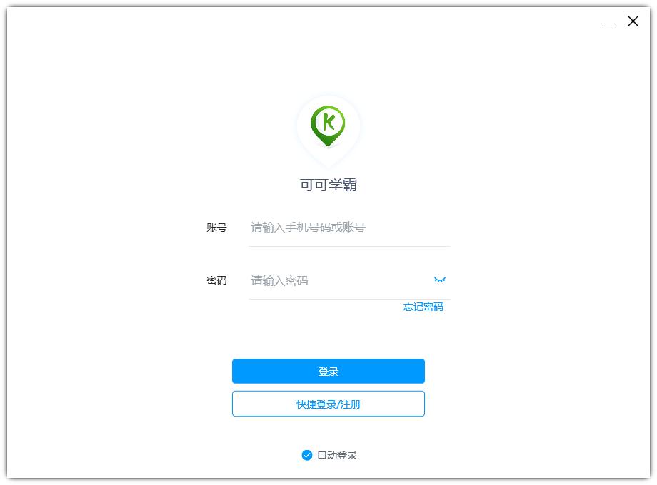This screenshot has height=485, width=657.
Task: Click the green K logo icon
Action: click(328, 126)
